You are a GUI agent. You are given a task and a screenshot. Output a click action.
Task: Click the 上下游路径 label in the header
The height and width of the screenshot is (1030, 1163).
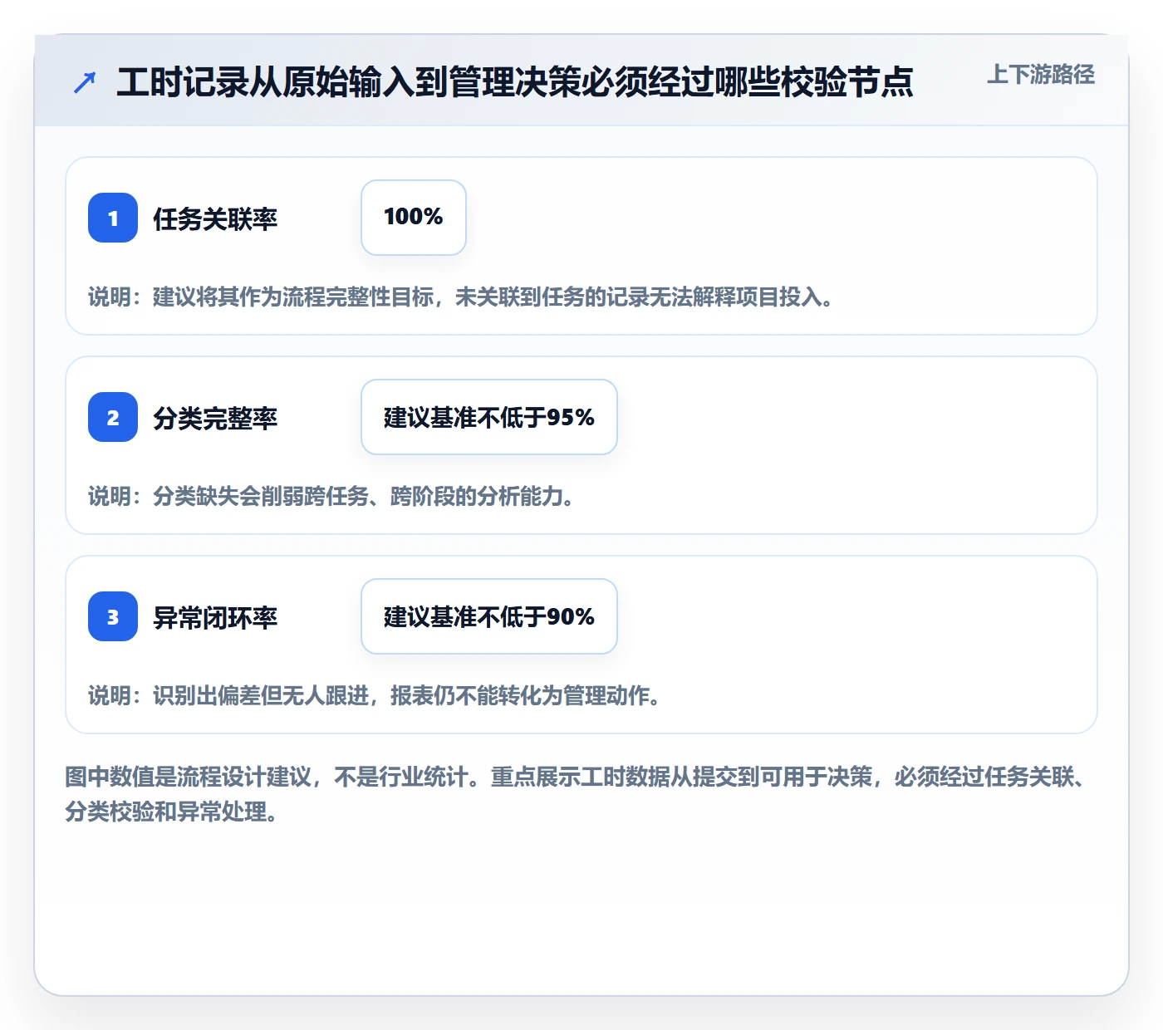click(1041, 75)
